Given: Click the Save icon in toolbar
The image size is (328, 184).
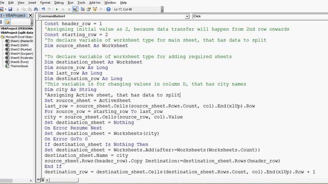Looking at the screenshot, I should pos(10,9).
